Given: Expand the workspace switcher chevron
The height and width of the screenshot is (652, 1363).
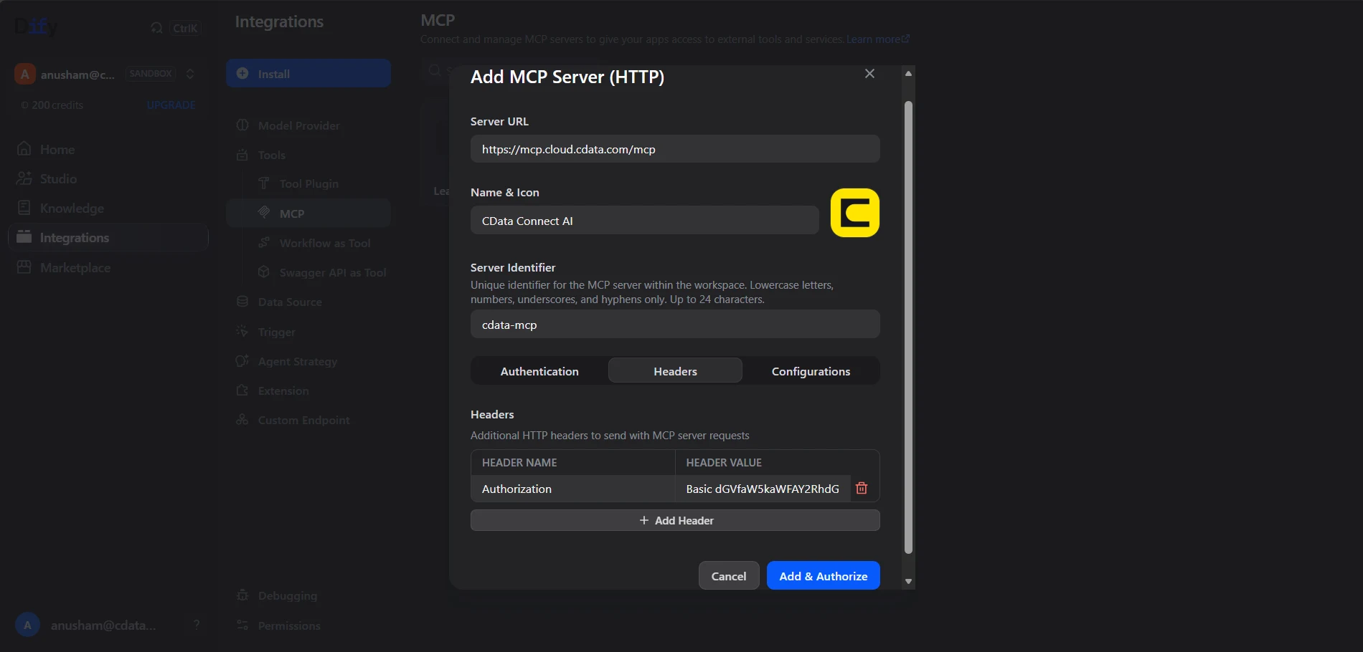Looking at the screenshot, I should click(190, 74).
